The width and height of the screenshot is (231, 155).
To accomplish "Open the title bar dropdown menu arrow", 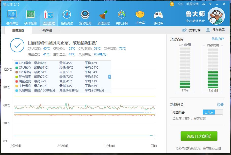I will [210, 4].
